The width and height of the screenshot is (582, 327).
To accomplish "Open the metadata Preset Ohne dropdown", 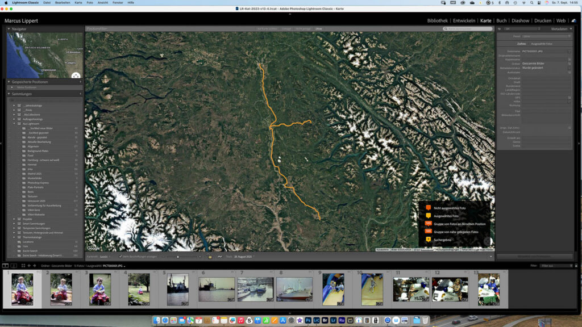I will tap(546, 36).
